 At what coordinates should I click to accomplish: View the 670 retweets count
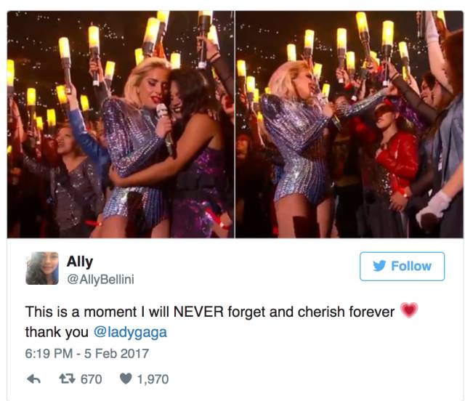pos(92,379)
